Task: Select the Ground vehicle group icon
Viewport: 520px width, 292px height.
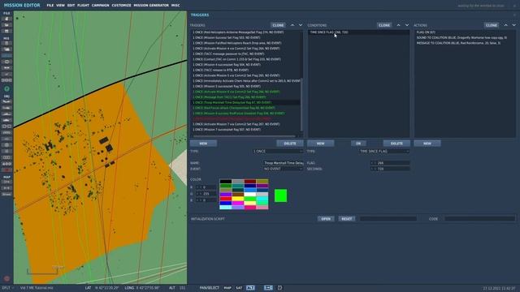Action: 6,120
